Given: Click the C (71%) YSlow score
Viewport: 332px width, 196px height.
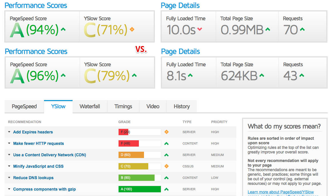Looking at the screenshot, I should coord(106,30).
